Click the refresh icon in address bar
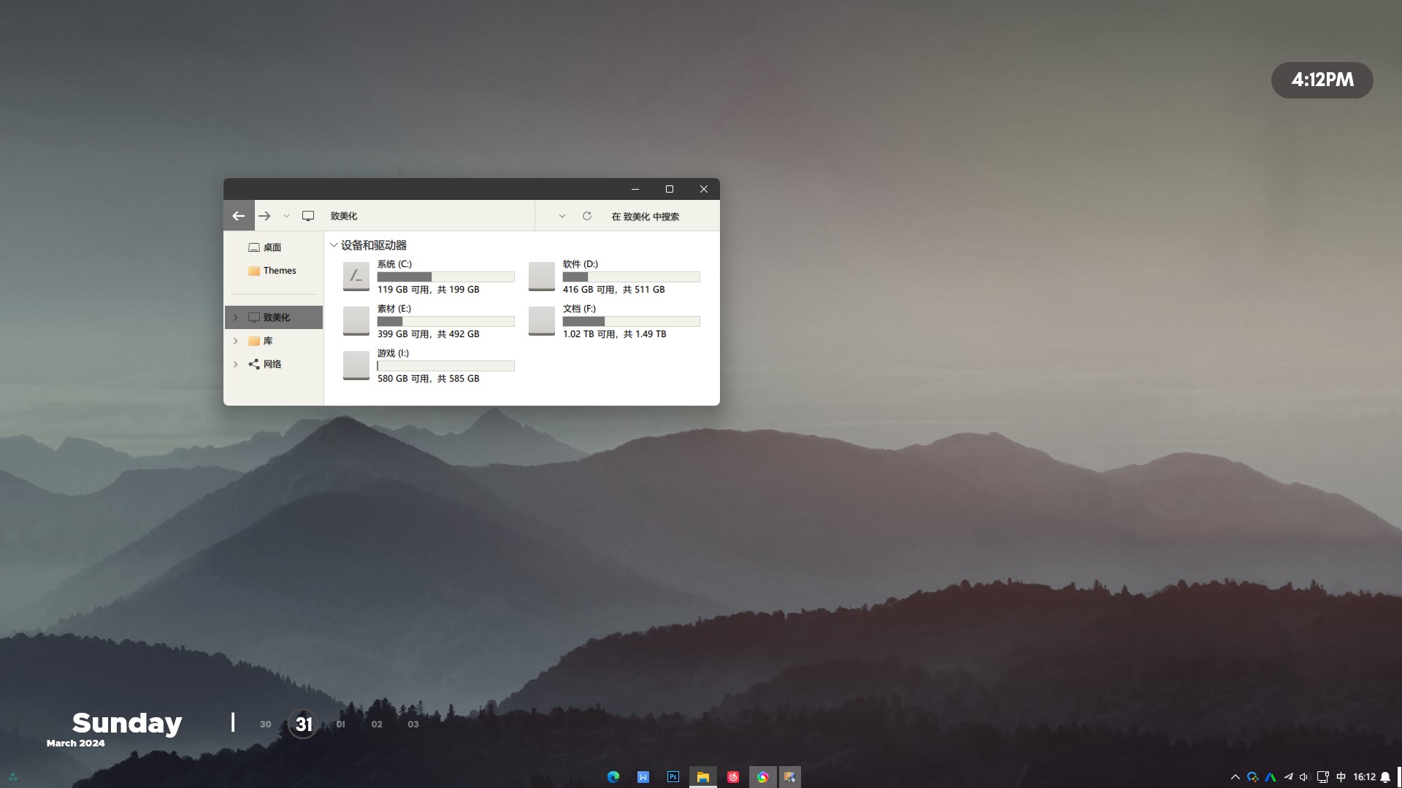The height and width of the screenshot is (788, 1402). pos(586,216)
